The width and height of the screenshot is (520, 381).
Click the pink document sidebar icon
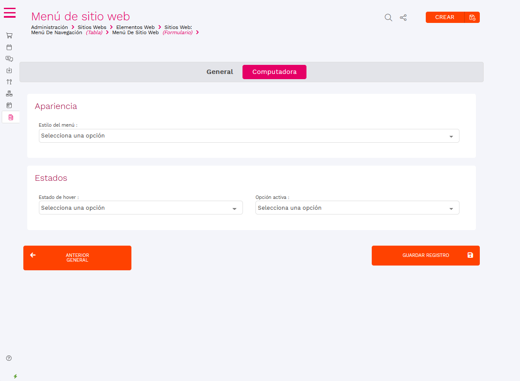11,117
